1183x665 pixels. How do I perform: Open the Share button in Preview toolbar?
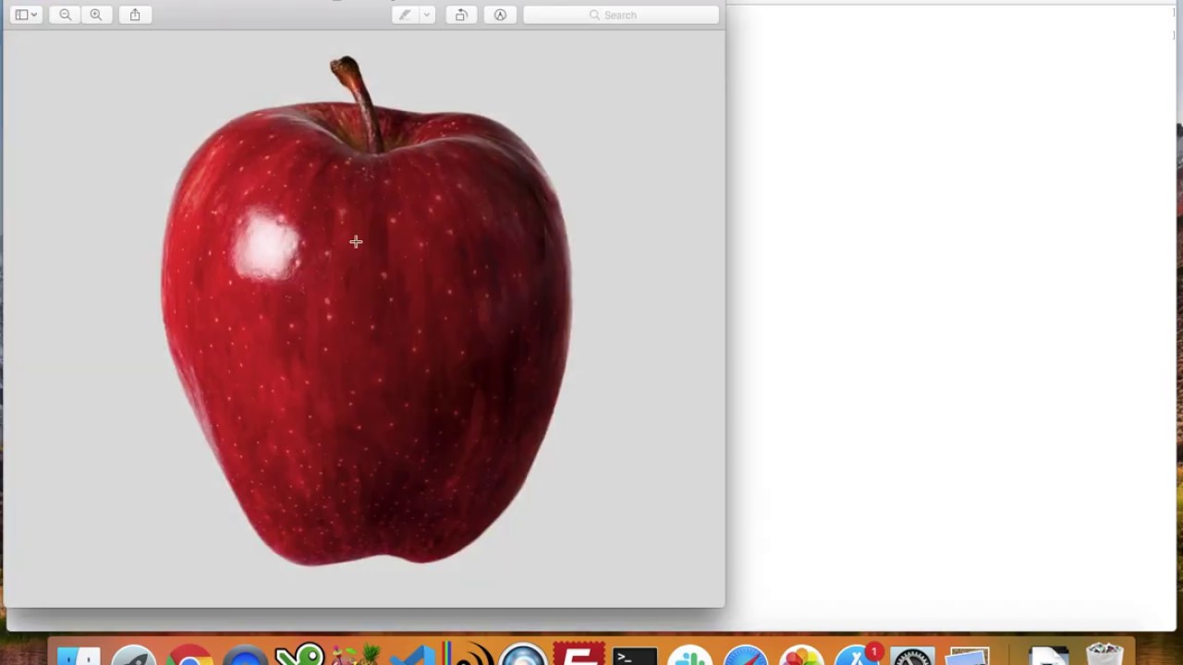135,15
